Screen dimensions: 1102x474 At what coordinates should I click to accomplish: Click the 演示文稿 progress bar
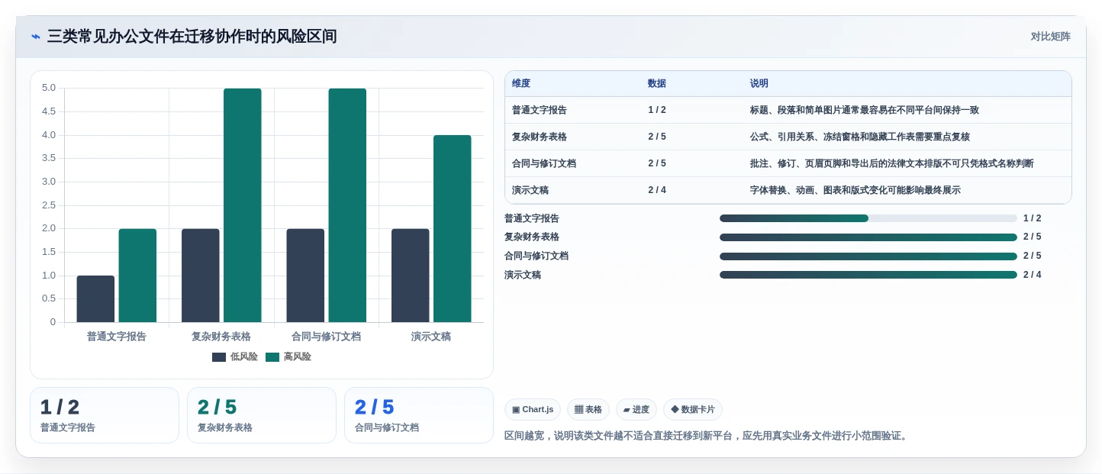pyautogui.click(x=868, y=275)
